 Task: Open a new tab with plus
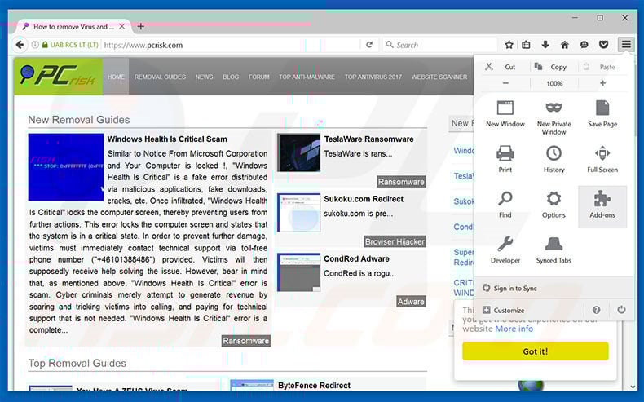pos(140,26)
